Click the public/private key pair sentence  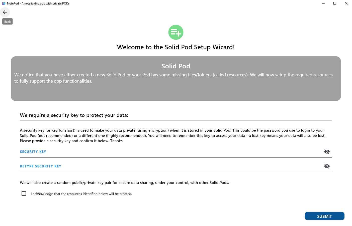(x=124, y=183)
